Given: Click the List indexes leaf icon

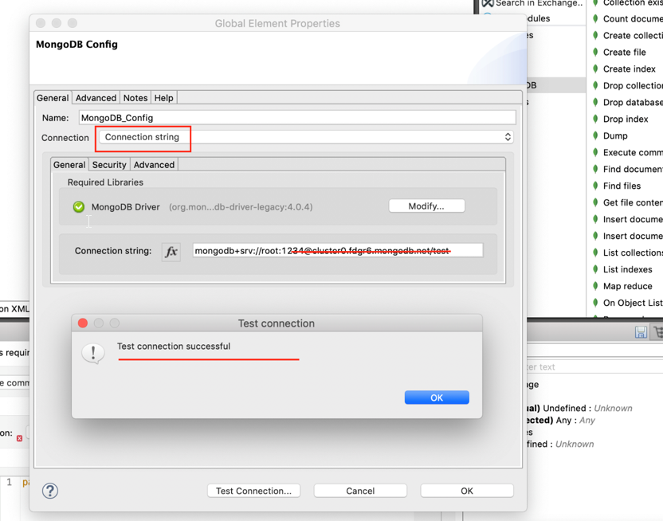Looking at the screenshot, I should tap(595, 269).
